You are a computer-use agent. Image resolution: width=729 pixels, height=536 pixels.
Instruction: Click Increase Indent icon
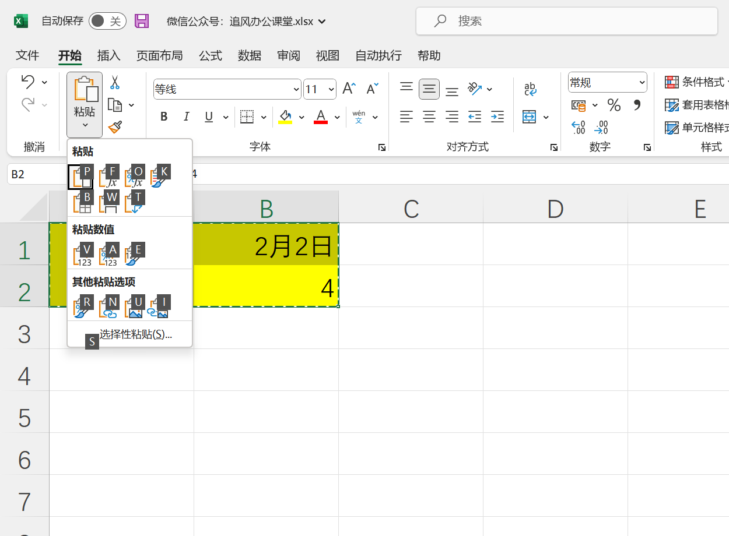[497, 117]
